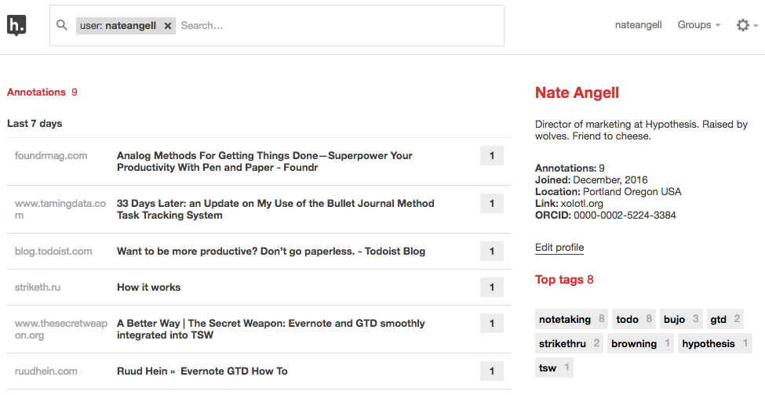The height and width of the screenshot is (395, 765).
Task: Filter by the hypothesis tag
Action: click(715, 343)
